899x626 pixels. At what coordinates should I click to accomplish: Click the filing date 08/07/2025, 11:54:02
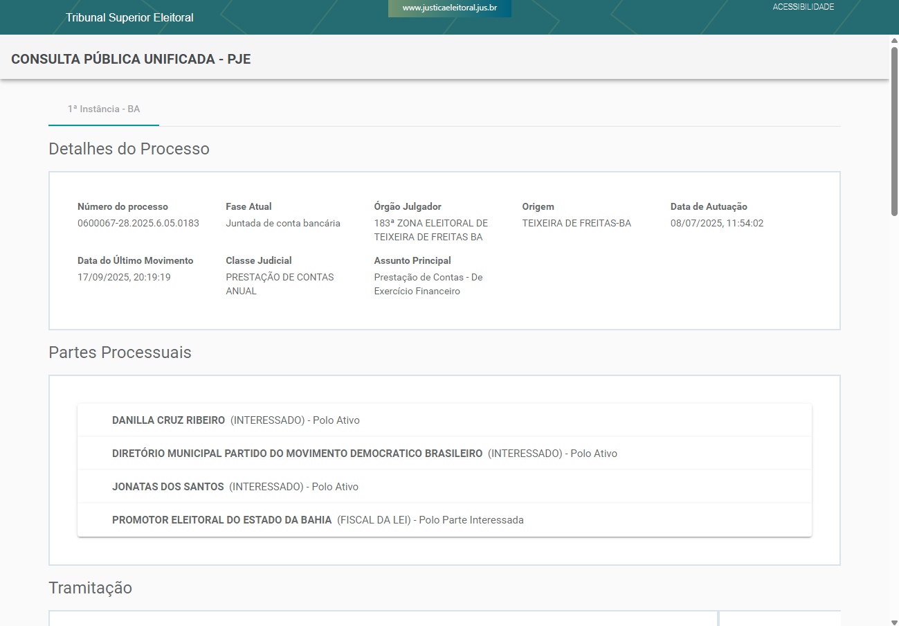coord(716,223)
